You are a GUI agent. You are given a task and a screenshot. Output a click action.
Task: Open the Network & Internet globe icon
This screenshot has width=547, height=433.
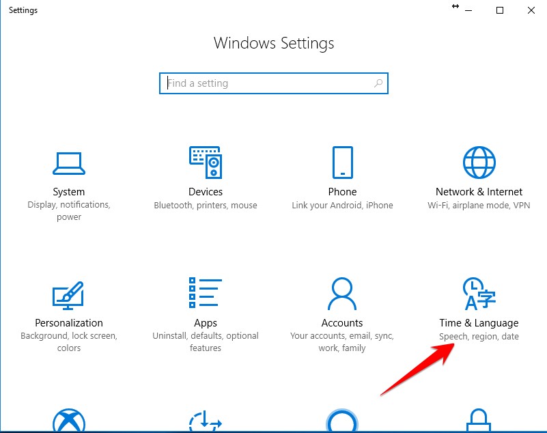point(479,163)
